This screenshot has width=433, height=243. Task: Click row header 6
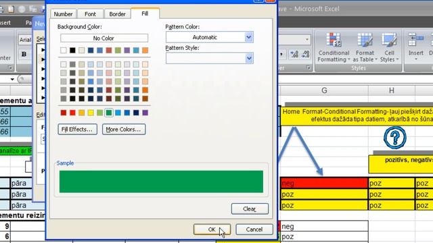pyautogui.click(x=5, y=236)
